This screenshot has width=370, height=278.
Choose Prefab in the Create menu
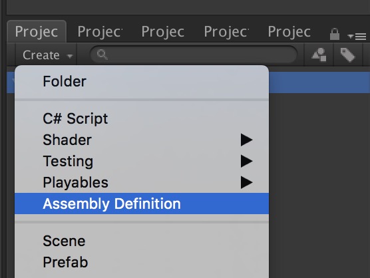pyautogui.click(x=142, y=262)
